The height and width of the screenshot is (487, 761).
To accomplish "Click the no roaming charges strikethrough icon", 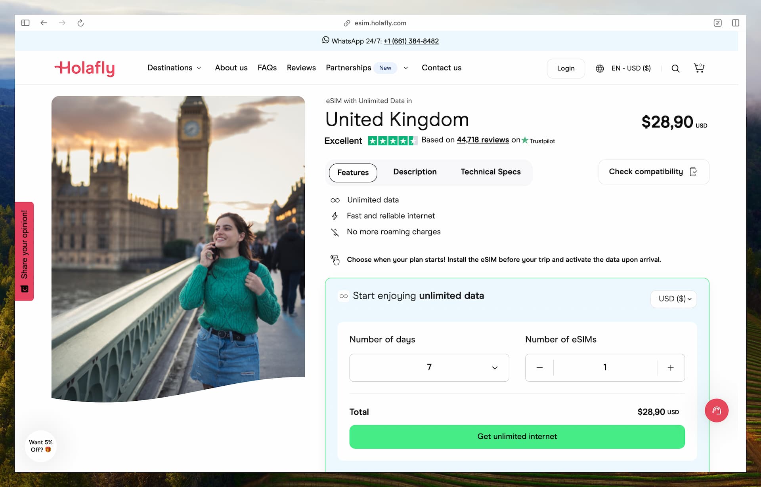I will pos(335,232).
